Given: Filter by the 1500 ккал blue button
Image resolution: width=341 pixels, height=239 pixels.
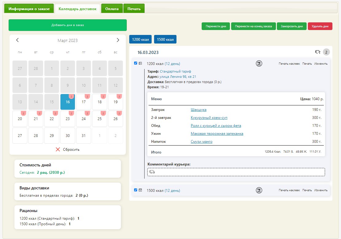Looking at the screenshot, I should [x=165, y=39].
